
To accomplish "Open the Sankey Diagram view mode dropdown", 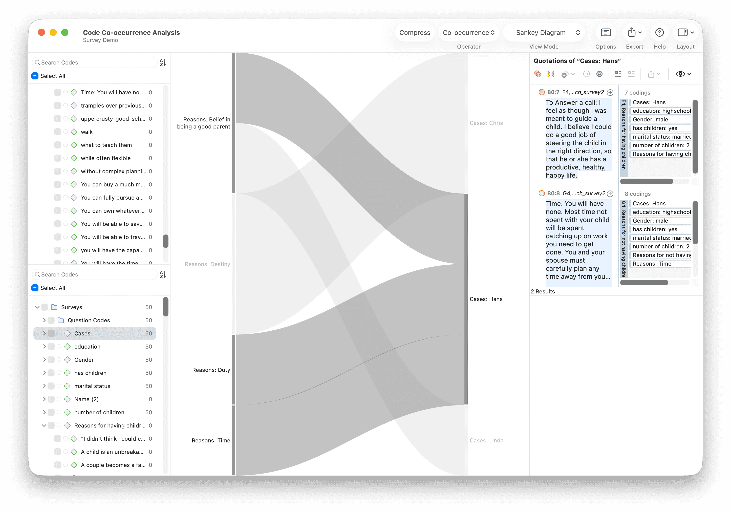I will (x=544, y=32).
